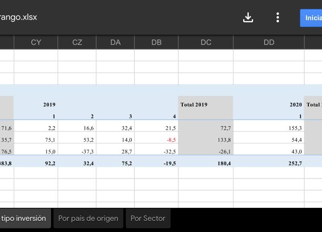Open the Por Sector sheet tab
322x232 pixels.
pyautogui.click(x=148, y=218)
